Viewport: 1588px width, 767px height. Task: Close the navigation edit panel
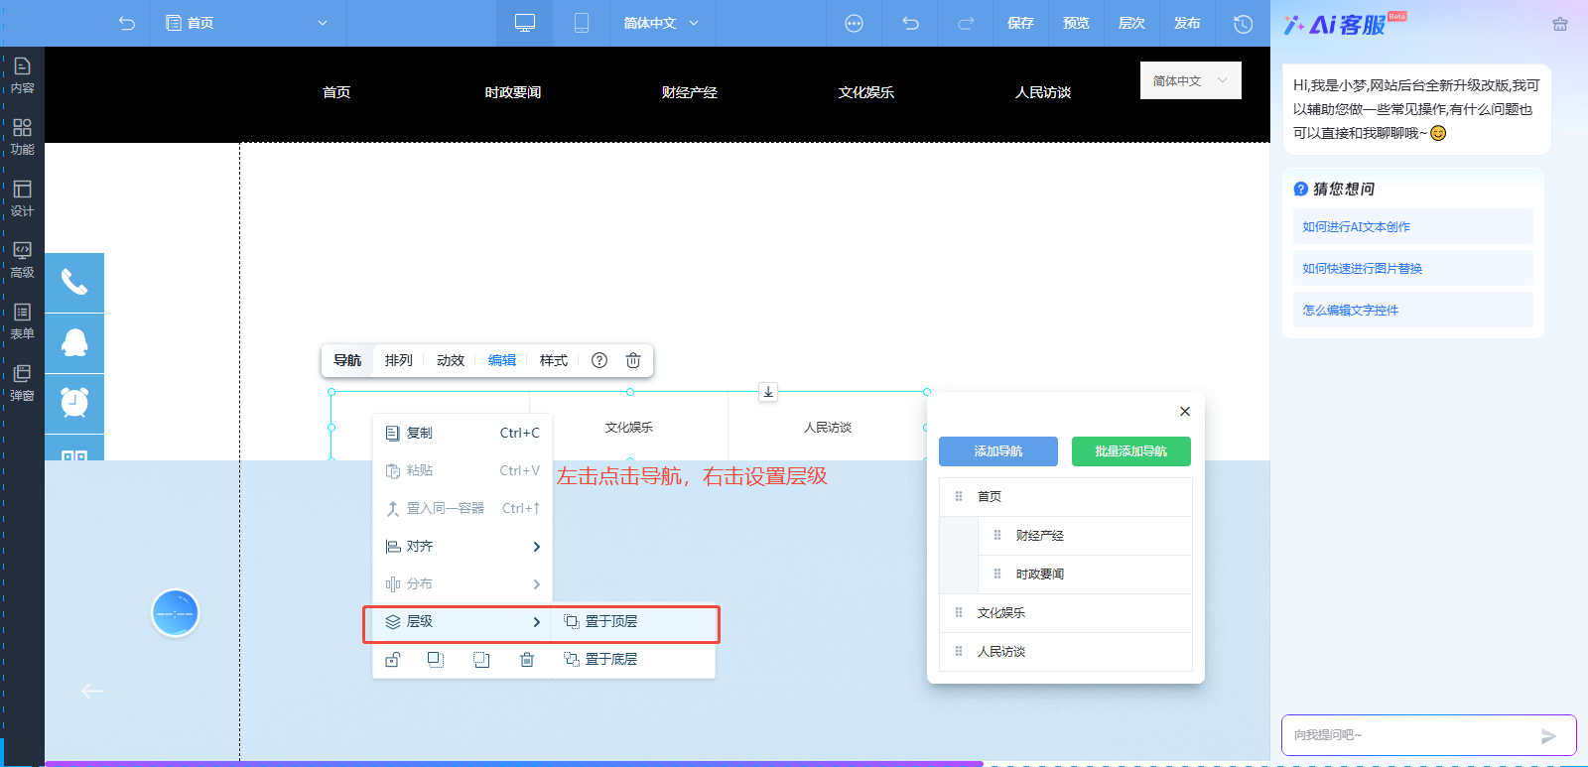[1185, 411]
